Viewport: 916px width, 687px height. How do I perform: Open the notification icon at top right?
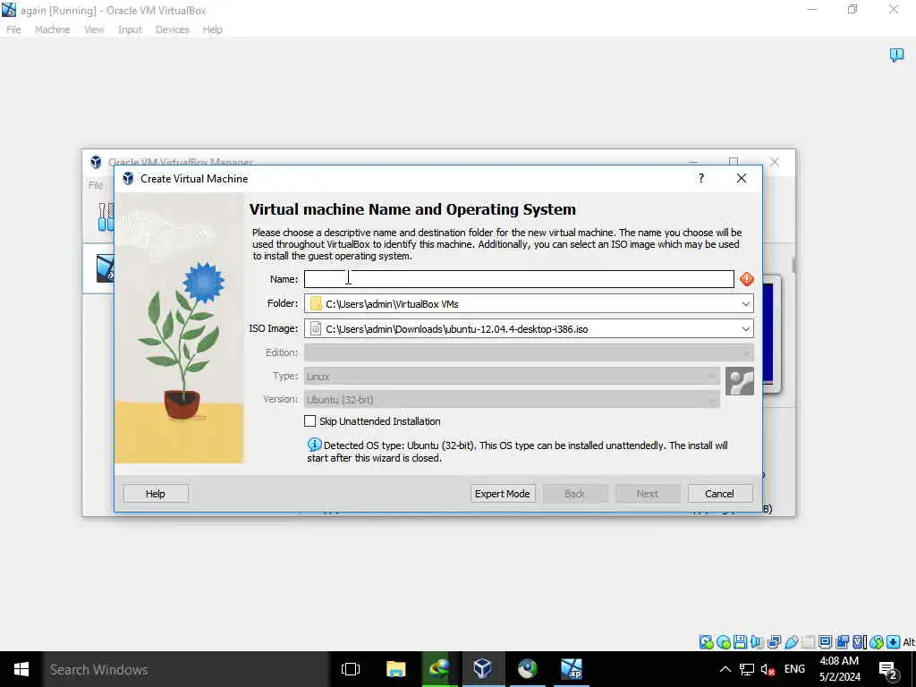[896, 55]
